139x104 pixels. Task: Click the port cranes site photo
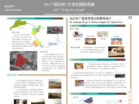[55, 84]
